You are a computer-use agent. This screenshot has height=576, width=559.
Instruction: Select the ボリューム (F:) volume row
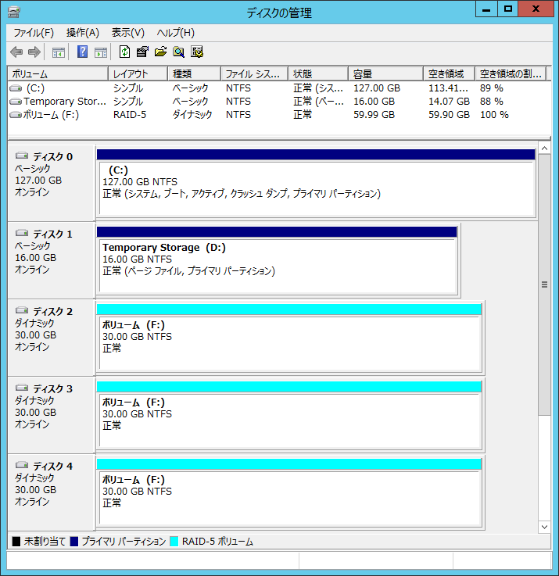click(x=279, y=115)
